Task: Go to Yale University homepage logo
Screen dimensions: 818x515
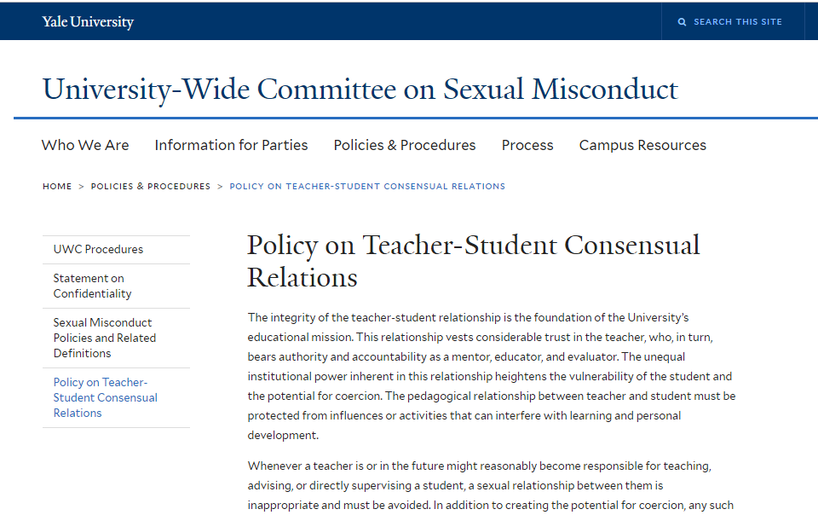Action: tap(88, 22)
